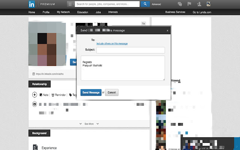Go to the Home menu item

pos(31,12)
